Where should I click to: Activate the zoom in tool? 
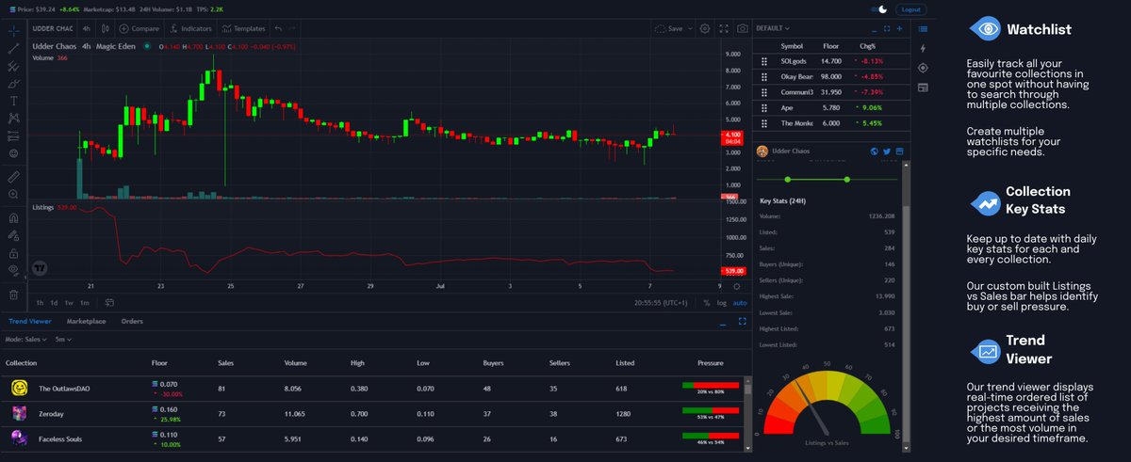click(x=13, y=194)
